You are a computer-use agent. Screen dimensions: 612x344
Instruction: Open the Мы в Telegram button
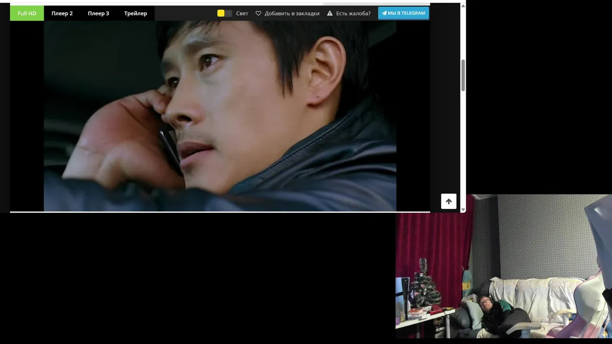coord(404,13)
